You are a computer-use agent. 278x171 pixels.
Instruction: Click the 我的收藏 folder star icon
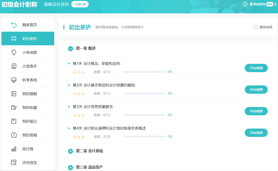coord(14,107)
